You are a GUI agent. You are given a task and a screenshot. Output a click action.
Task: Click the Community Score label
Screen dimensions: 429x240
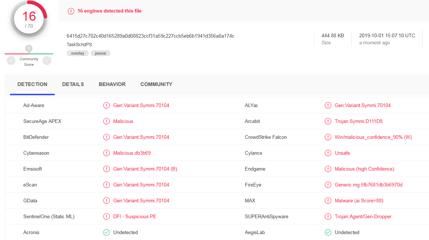(x=29, y=62)
